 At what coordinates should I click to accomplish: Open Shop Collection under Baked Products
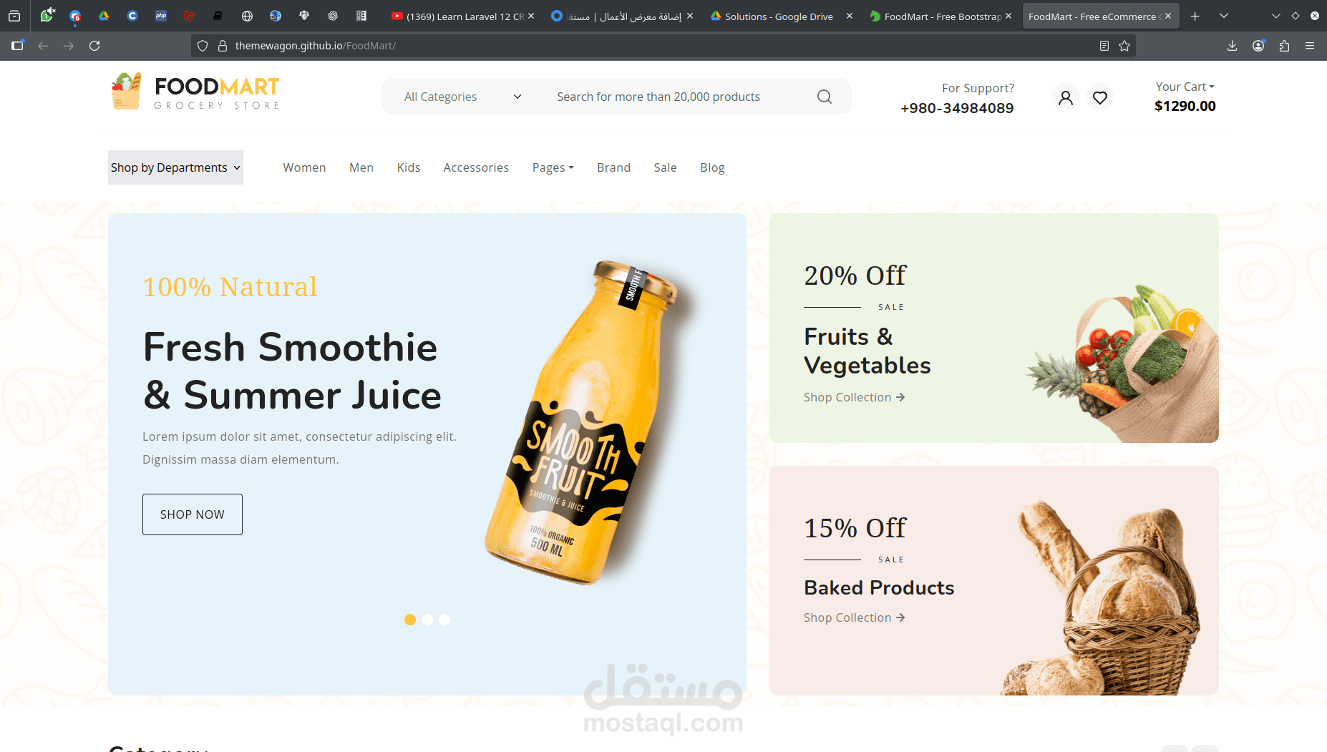click(854, 617)
